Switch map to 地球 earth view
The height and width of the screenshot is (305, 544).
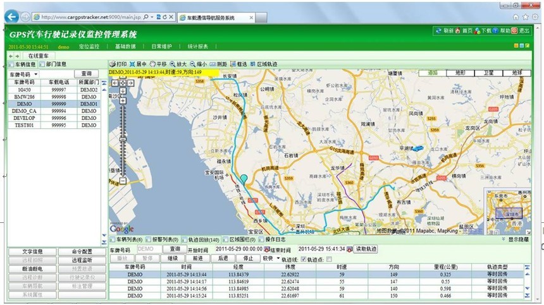tap(517, 73)
